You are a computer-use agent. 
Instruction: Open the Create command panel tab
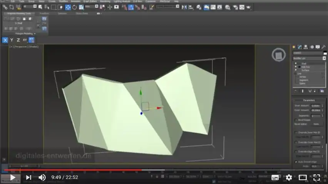[294, 47]
